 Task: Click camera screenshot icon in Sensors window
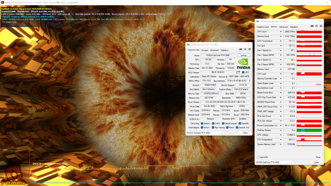pyautogui.click(x=312, y=26)
